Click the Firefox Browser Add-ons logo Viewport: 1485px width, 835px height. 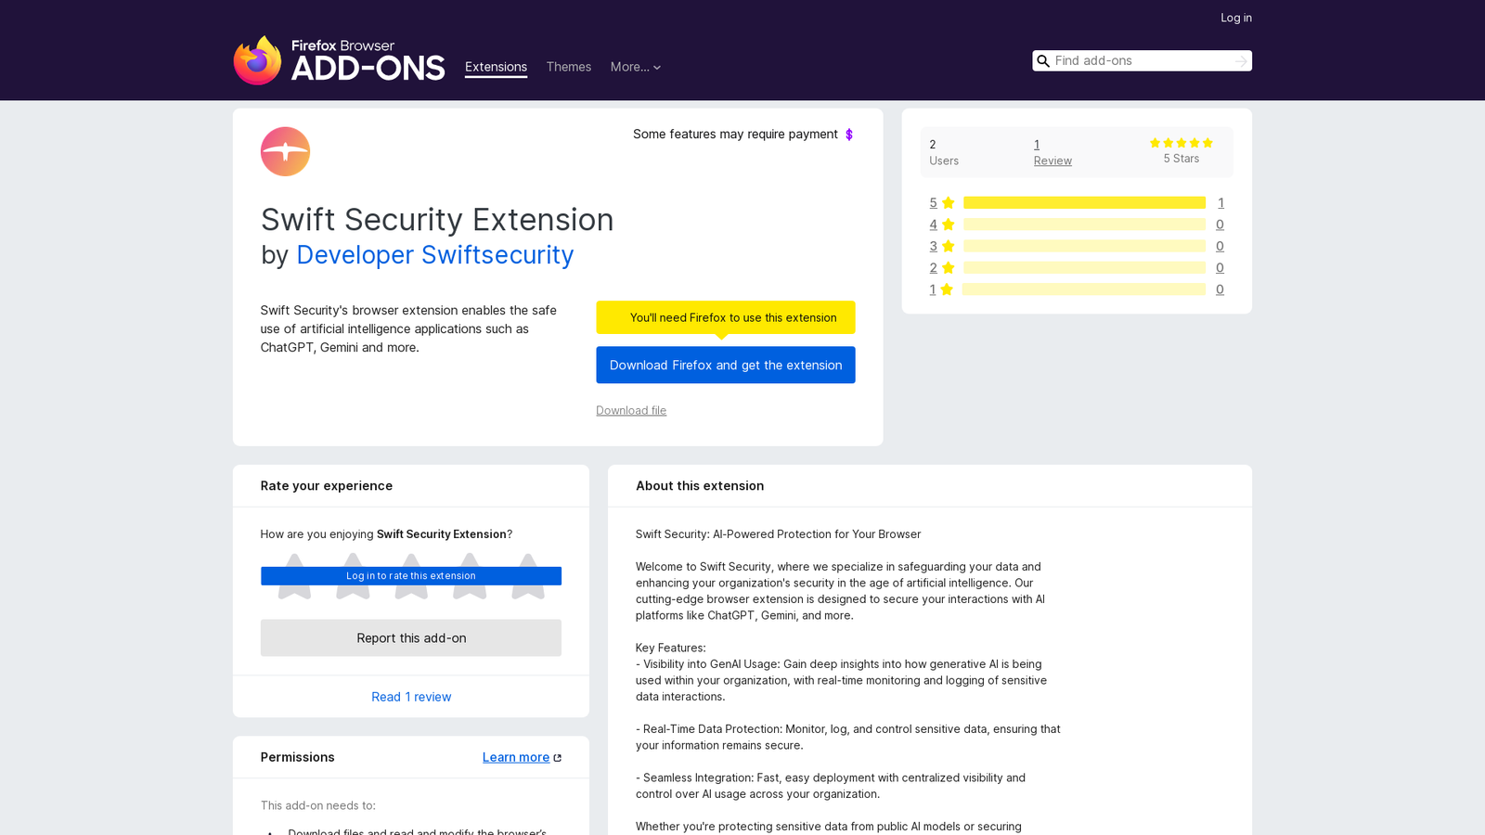[x=339, y=60]
